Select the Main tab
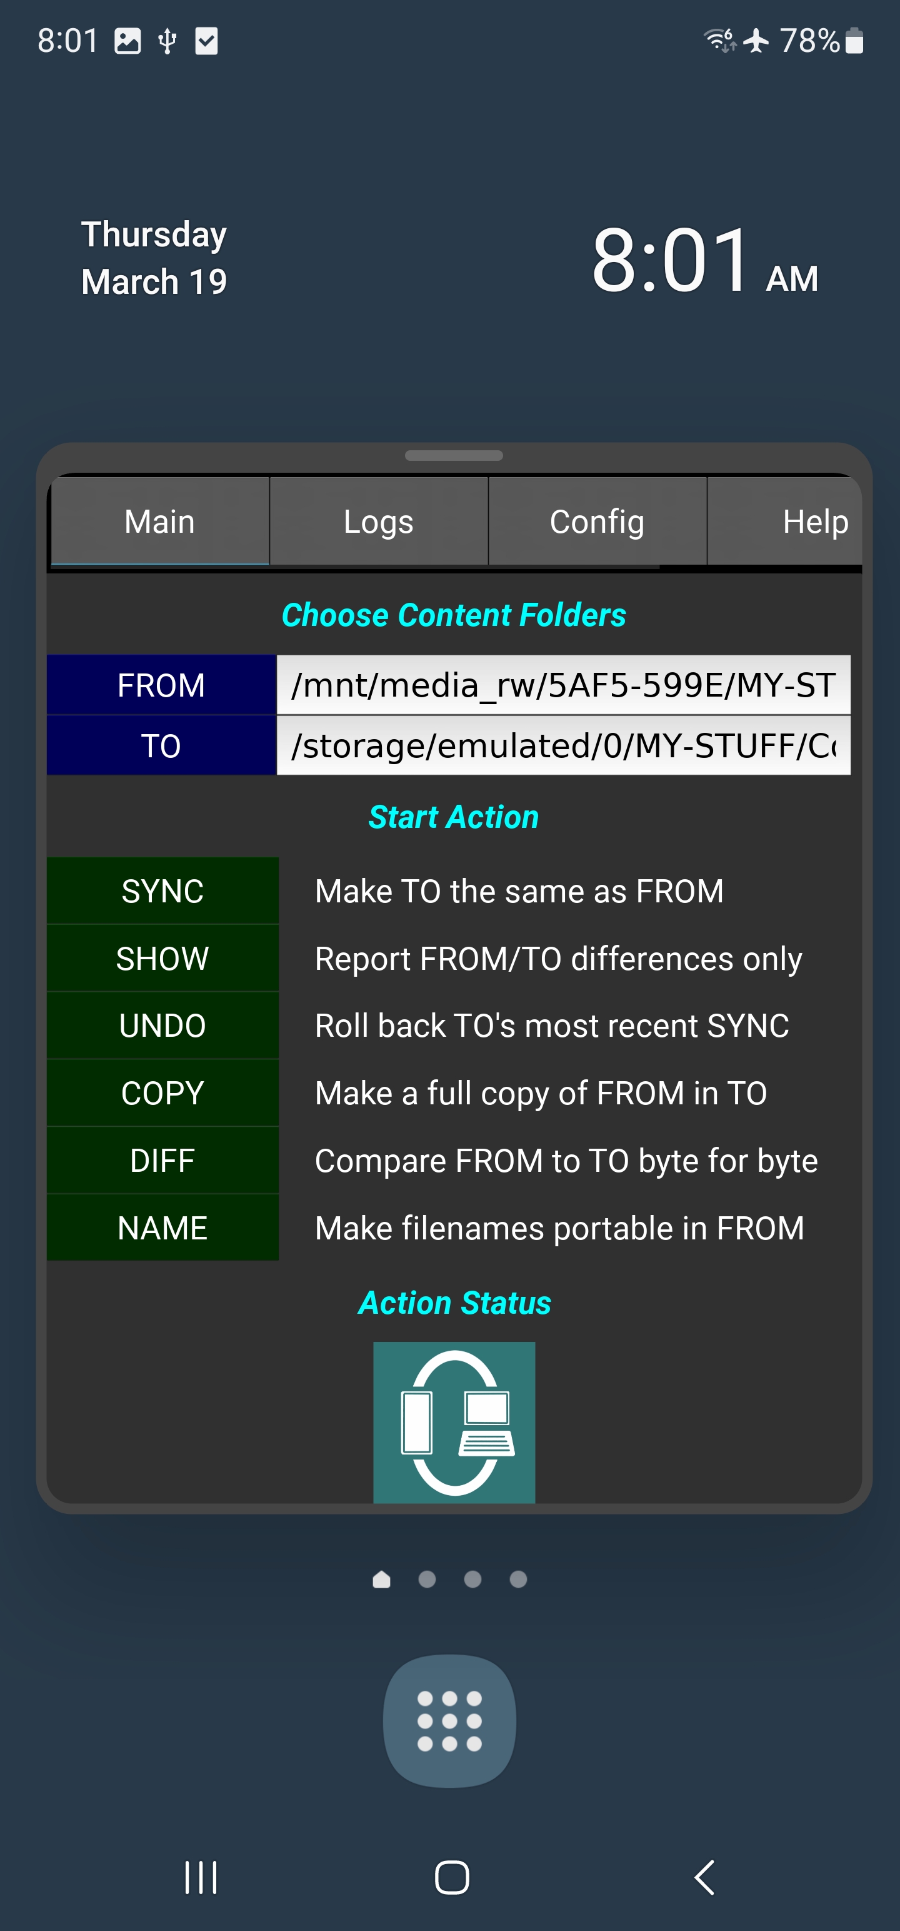Viewport: 900px width, 1931px height. [x=159, y=522]
